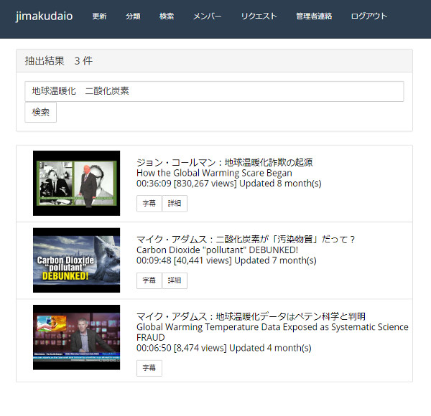Open the John Coleman video thumbnail
431x416 pixels.
tap(76, 183)
